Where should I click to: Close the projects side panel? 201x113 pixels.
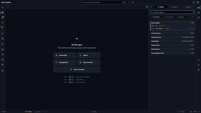click(151, 7)
